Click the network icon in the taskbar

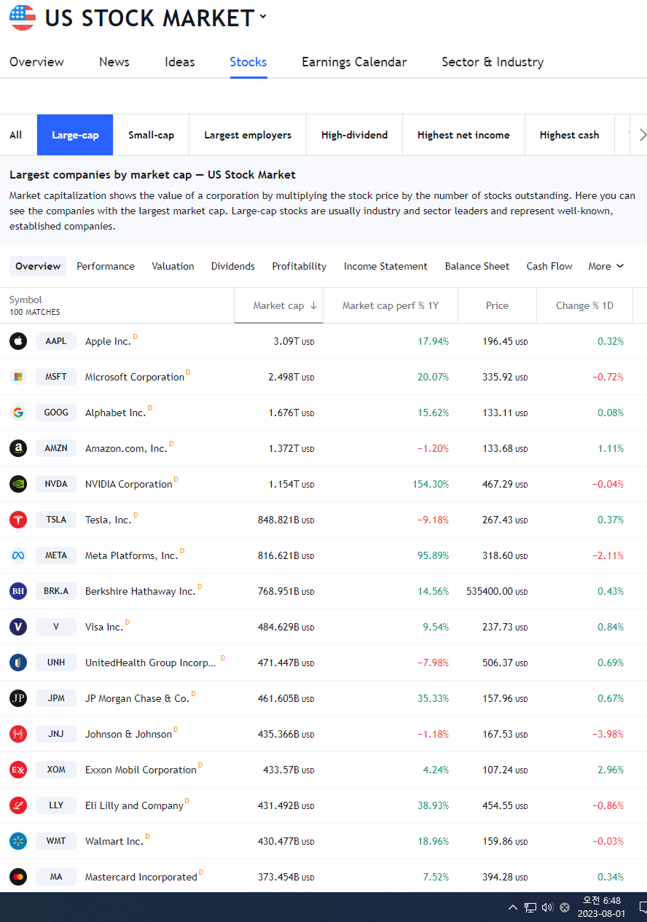tap(530, 907)
